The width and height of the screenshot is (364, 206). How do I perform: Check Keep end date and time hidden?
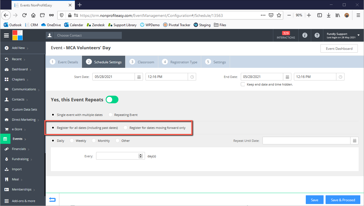(x=243, y=84)
